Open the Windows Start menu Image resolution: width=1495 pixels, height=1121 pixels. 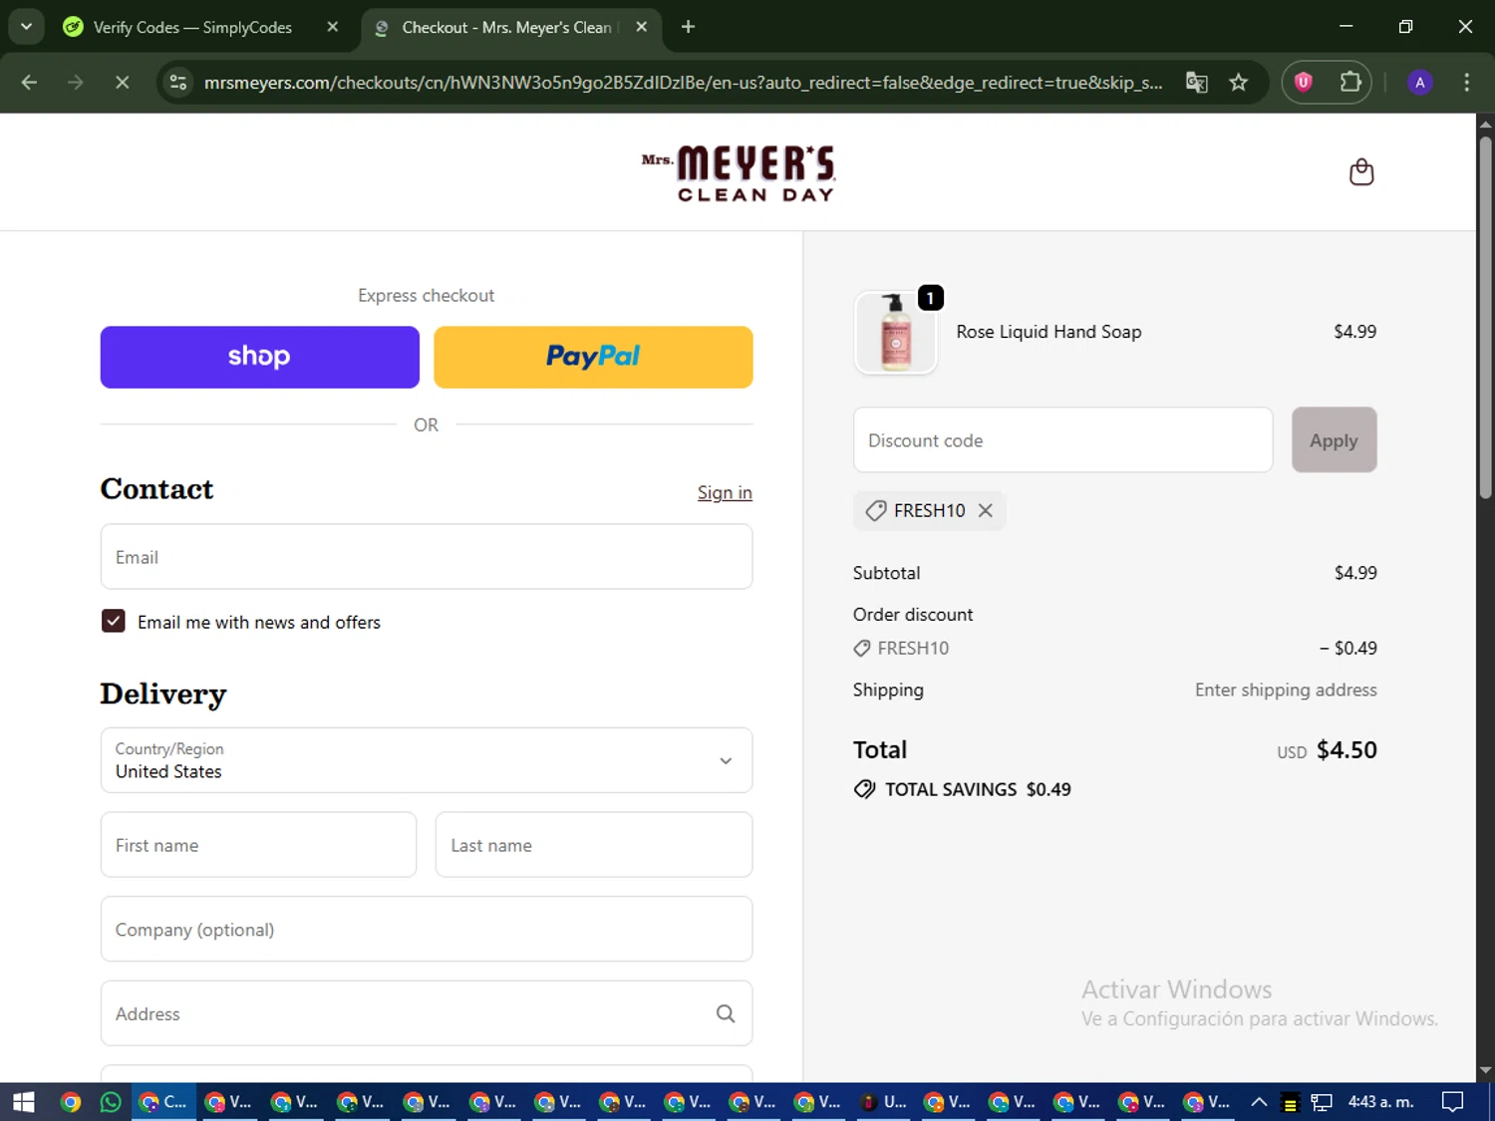pyautogui.click(x=24, y=1102)
